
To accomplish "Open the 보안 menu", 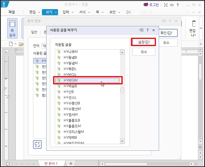I will pyautogui.click(x=113, y=12).
